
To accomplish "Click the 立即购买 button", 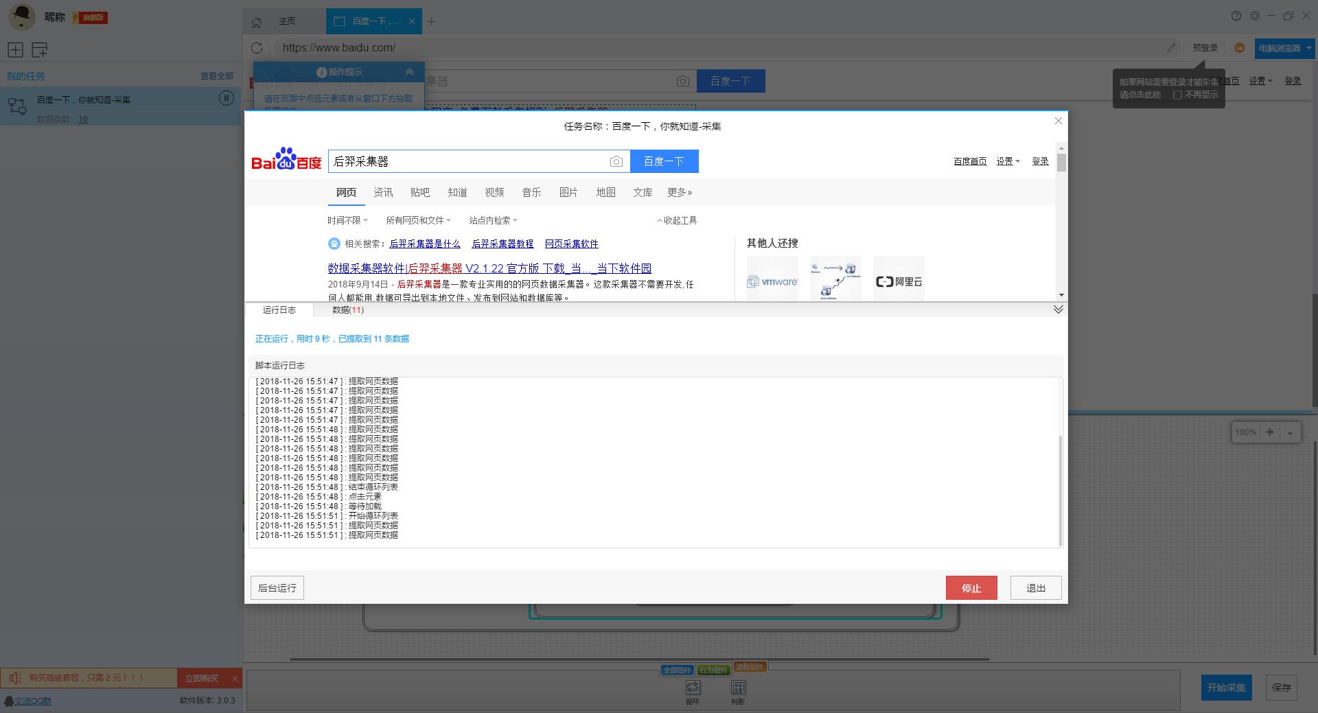I will (x=202, y=678).
